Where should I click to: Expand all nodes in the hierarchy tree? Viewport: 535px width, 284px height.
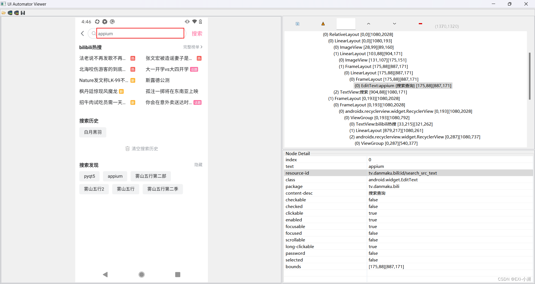tap(298, 24)
